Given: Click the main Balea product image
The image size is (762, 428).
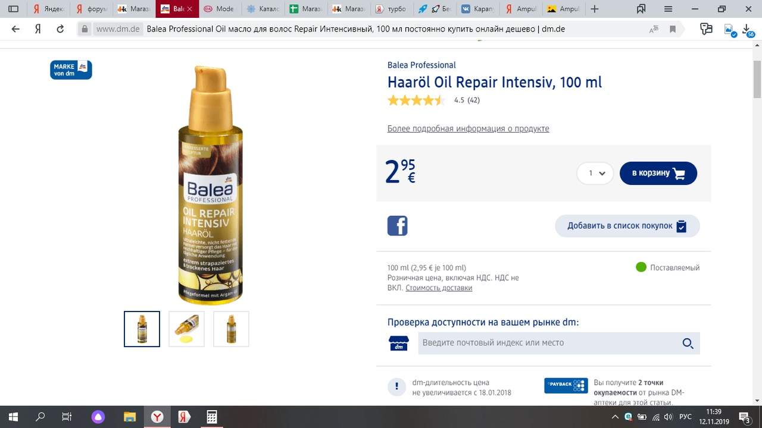Looking at the screenshot, I should [x=210, y=185].
